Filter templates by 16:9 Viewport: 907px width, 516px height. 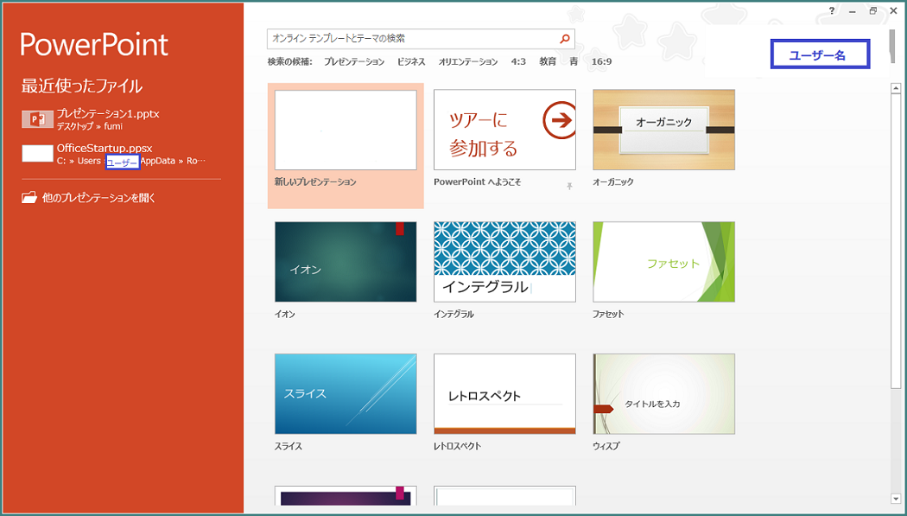pyautogui.click(x=601, y=61)
